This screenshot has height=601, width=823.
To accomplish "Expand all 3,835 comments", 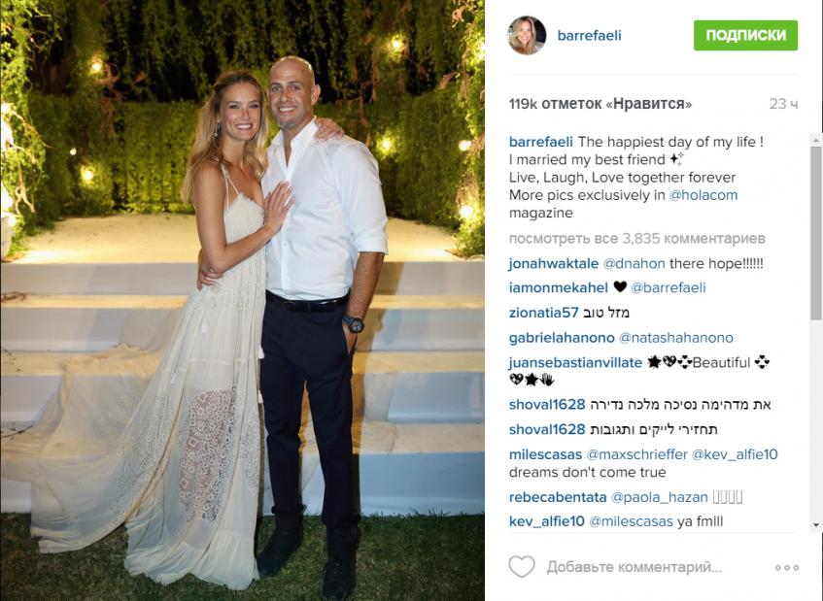I will (x=636, y=239).
